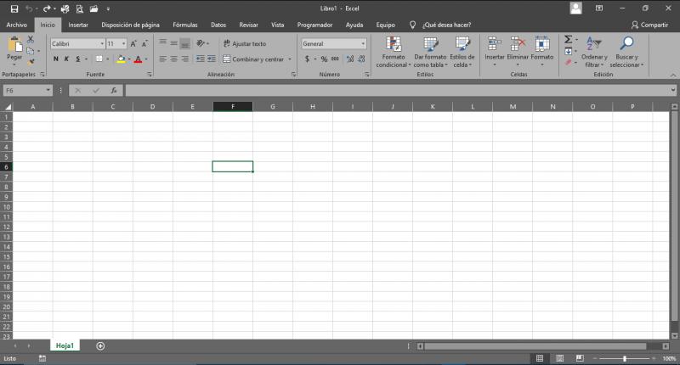Click the Add new sheet plus icon
This screenshot has height=365, width=680.
100,345
